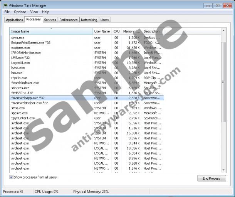Minimize the Windows Task Manager window
Screen dimensions: 235x197
[208, 5]
